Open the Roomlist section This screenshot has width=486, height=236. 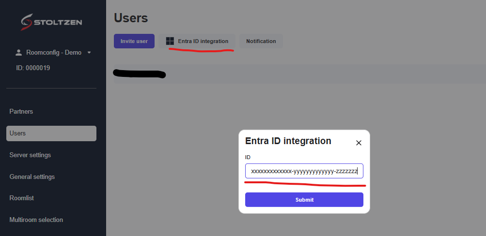click(22, 198)
